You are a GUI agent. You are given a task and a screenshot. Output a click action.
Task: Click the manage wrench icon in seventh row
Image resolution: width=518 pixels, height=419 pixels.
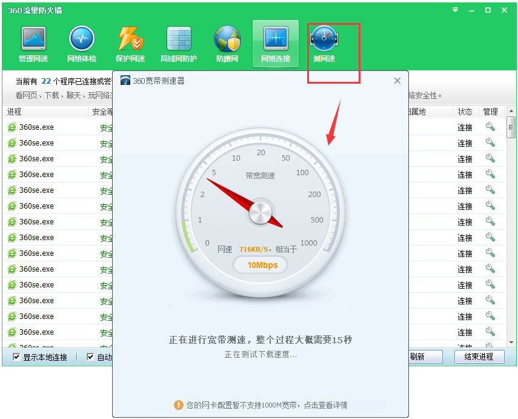pyautogui.click(x=490, y=221)
